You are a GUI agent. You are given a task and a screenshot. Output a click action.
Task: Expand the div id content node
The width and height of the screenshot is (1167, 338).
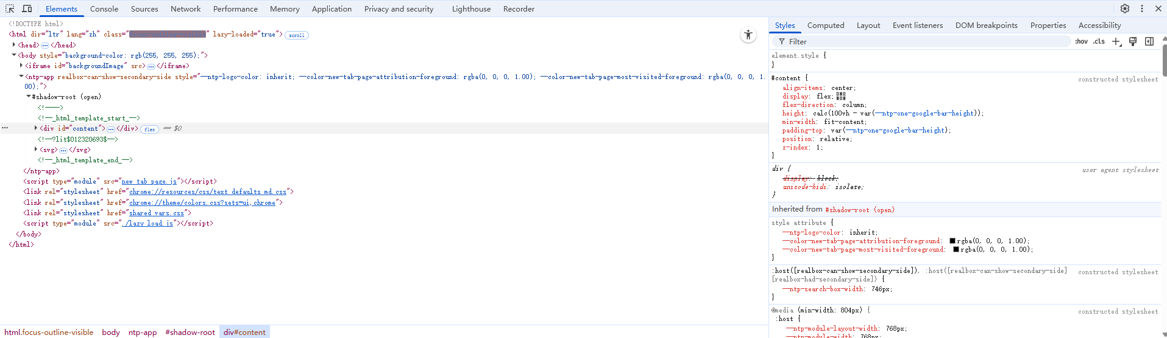[x=36, y=128]
